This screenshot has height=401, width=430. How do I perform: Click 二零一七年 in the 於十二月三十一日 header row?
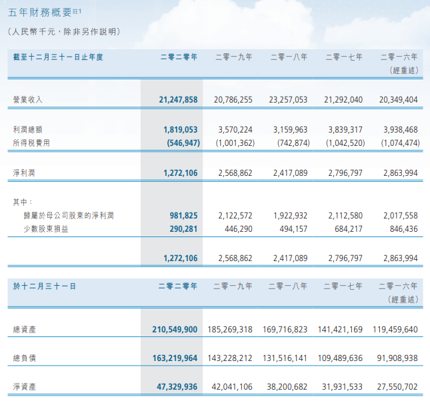click(343, 286)
